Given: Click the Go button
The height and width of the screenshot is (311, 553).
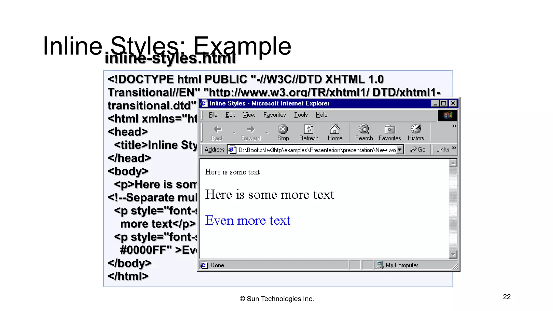Looking at the screenshot, I should click(418, 150).
